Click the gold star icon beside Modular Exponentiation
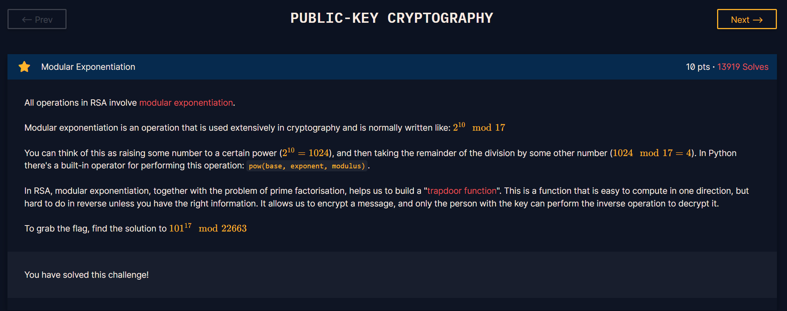The height and width of the screenshot is (311, 787). pos(24,67)
